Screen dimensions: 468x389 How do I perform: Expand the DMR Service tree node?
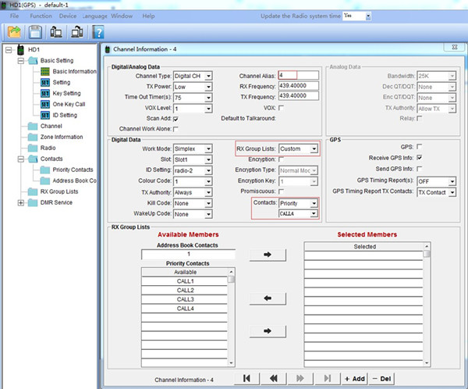(x=20, y=202)
